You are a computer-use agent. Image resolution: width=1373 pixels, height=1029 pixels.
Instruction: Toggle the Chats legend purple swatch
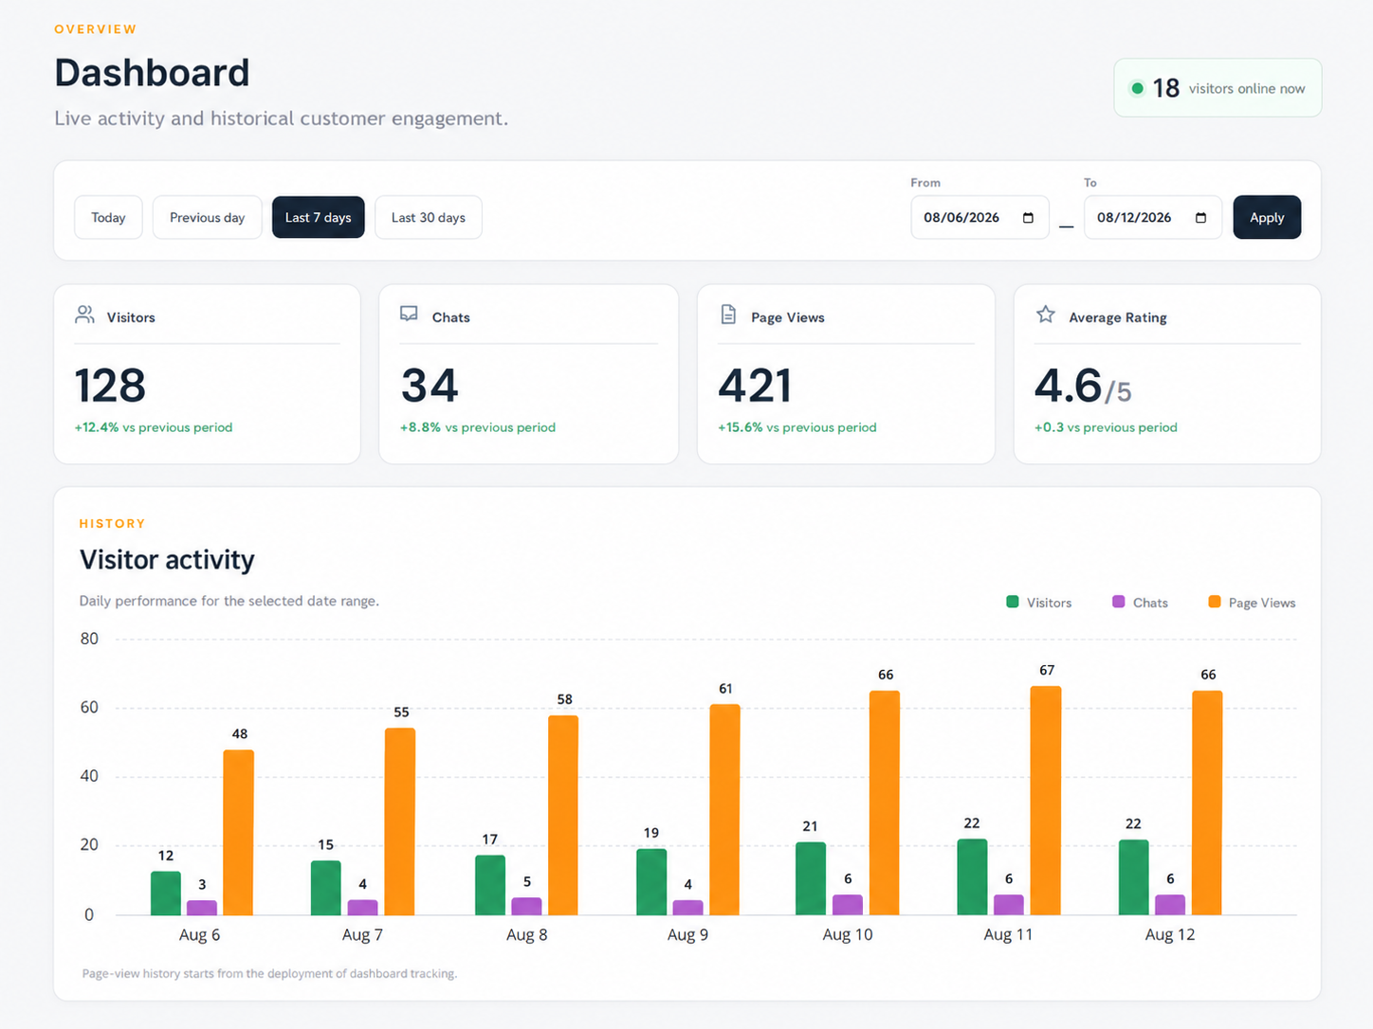[x=1118, y=602]
